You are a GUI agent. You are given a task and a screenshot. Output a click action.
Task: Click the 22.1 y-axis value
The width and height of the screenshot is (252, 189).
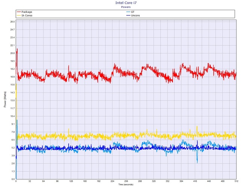pyautogui.click(x=12, y=45)
